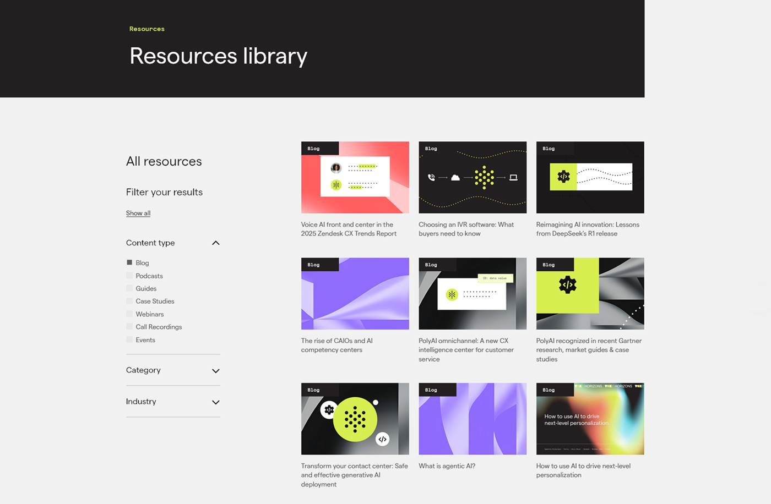Click the next-level personalization thumbnail
The width and height of the screenshot is (771, 504).
[590, 419]
